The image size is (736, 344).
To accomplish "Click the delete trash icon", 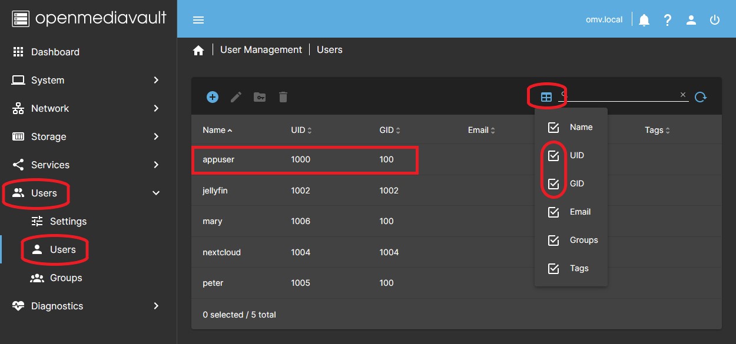I will pos(283,97).
